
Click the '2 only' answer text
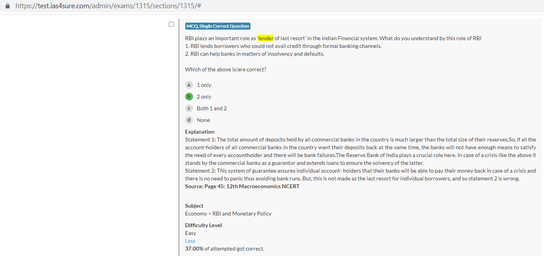pyautogui.click(x=204, y=97)
